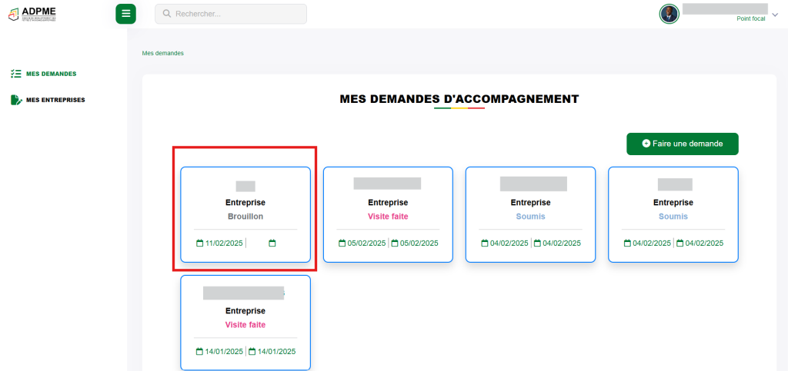Click calendar icon beside 11/02/2025 date
Image resolution: width=788 pixels, height=371 pixels.
pos(200,243)
